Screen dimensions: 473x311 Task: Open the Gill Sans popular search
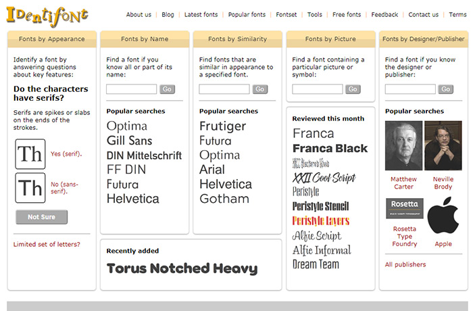tap(130, 141)
